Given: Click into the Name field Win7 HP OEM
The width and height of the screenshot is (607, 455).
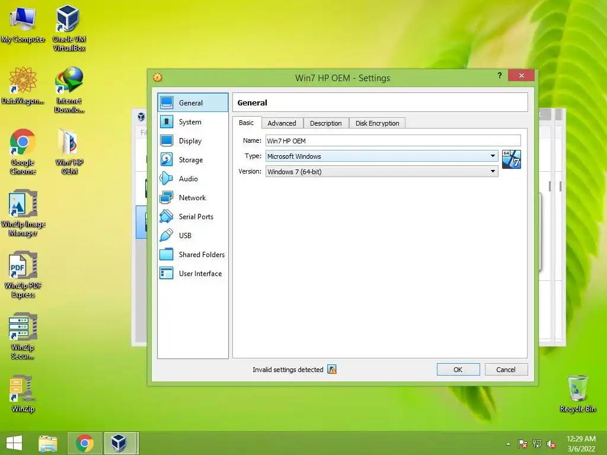Looking at the screenshot, I should pyautogui.click(x=393, y=141).
